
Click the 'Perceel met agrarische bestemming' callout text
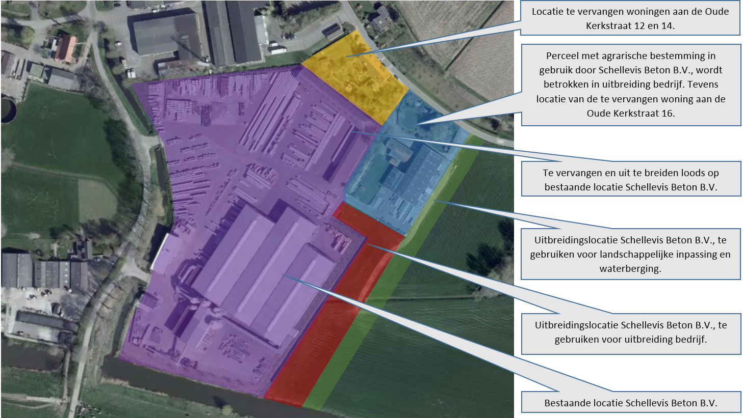click(x=631, y=85)
